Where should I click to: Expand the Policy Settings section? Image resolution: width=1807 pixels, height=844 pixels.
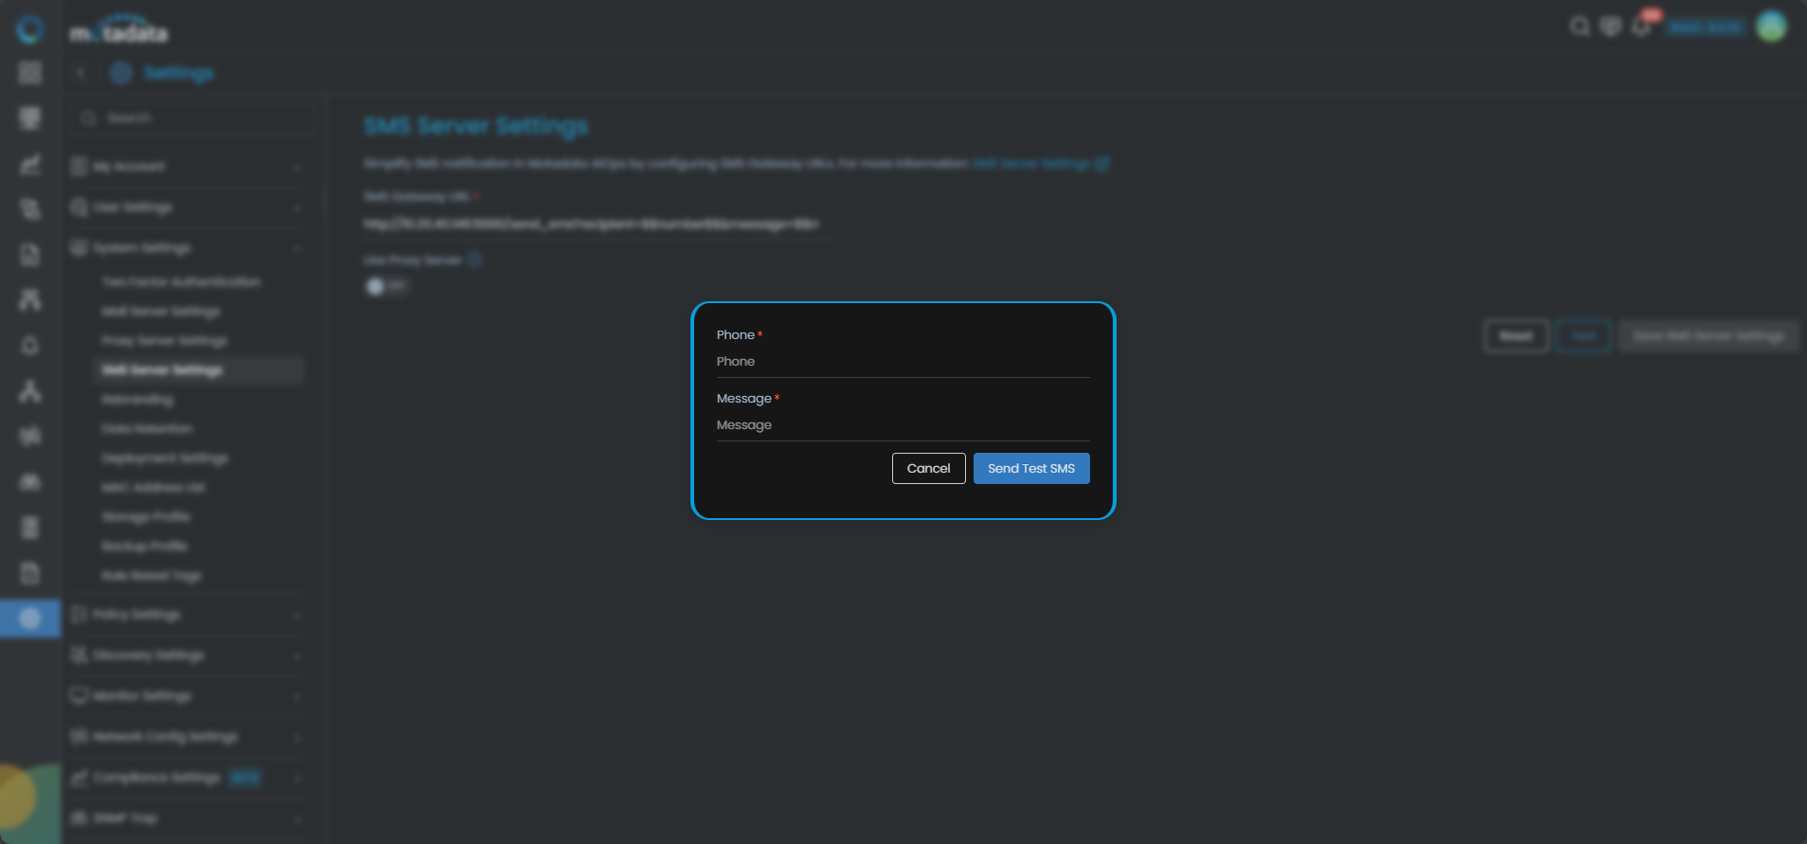click(x=187, y=615)
